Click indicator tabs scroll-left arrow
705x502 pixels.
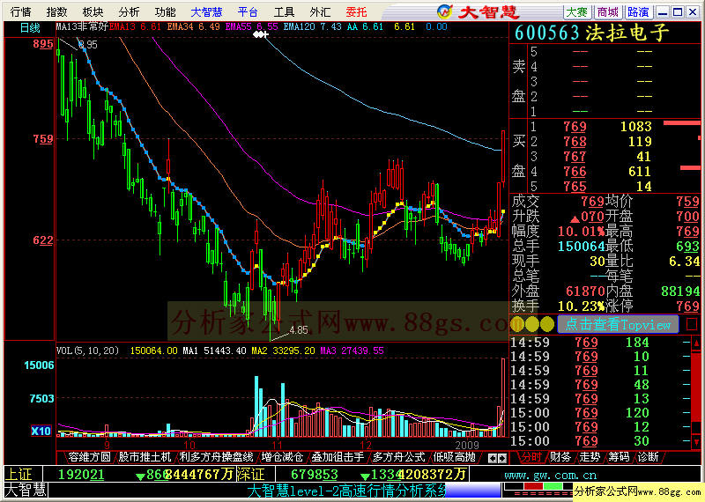click(x=493, y=459)
